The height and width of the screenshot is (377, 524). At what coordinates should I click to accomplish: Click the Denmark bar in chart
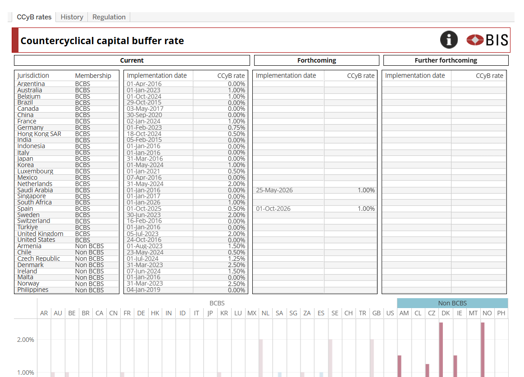pyautogui.click(x=441, y=350)
